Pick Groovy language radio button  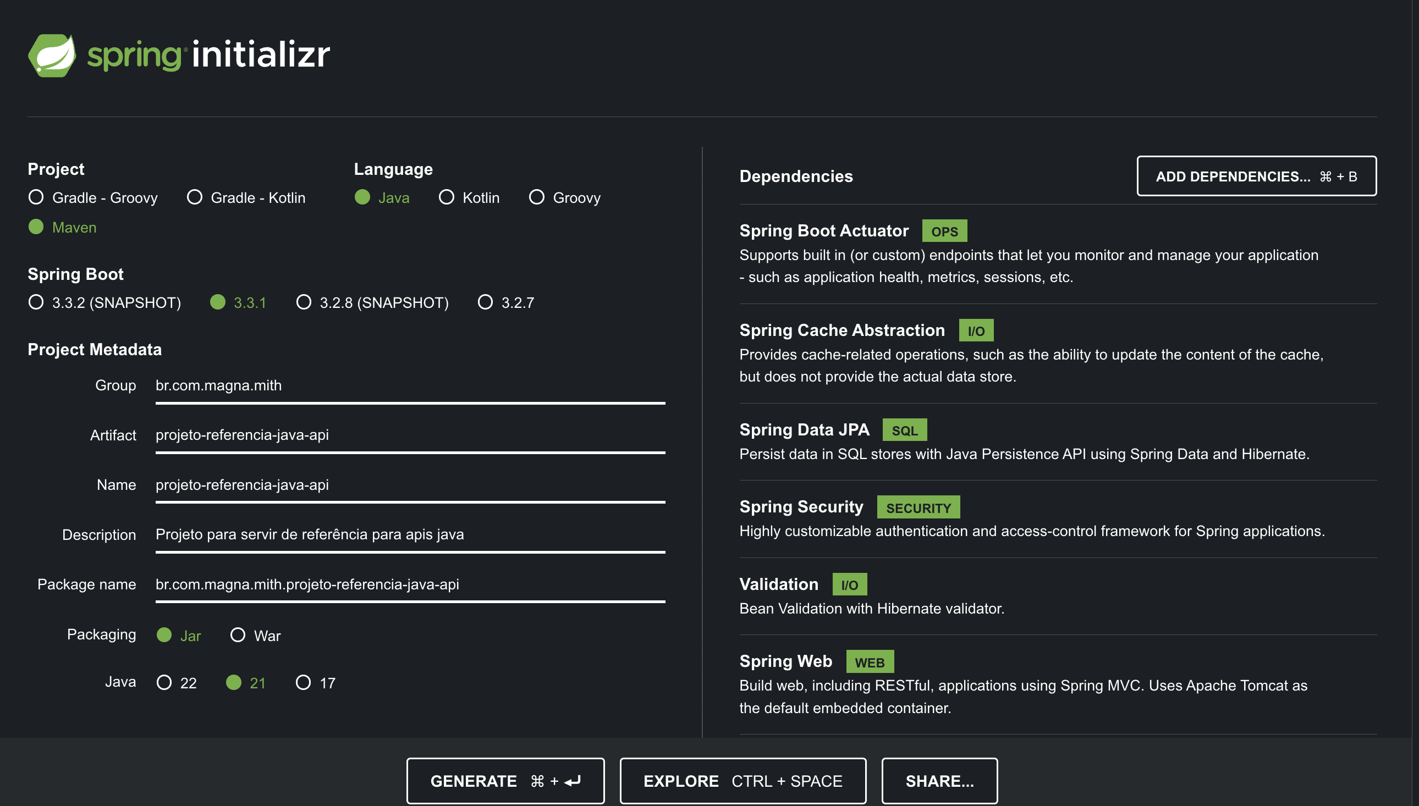click(536, 197)
